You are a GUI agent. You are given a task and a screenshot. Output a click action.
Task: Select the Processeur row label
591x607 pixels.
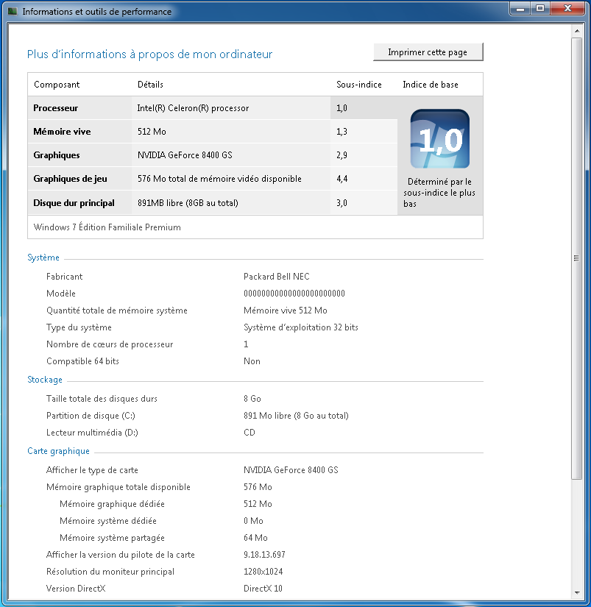pyautogui.click(x=55, y=108)
